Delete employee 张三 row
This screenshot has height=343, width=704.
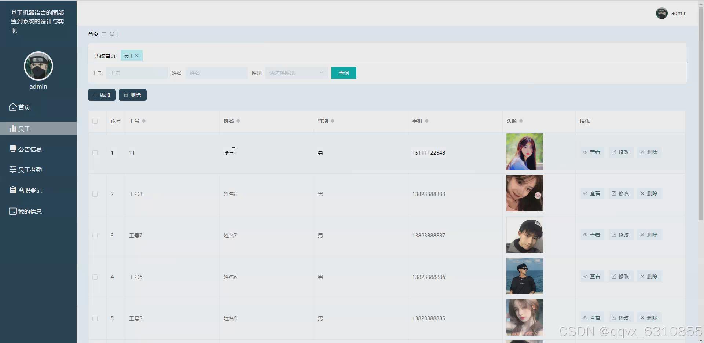(649, 152)
